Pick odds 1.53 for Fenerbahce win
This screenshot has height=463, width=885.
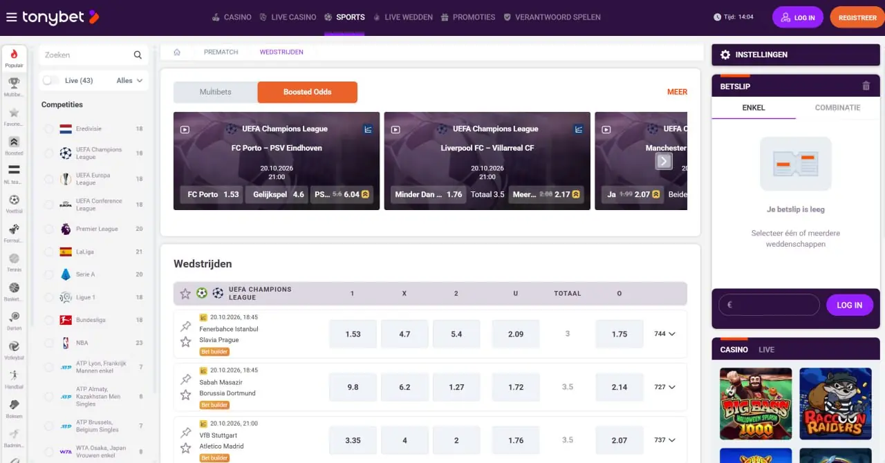pyautogui.click(x=353, y=334)
